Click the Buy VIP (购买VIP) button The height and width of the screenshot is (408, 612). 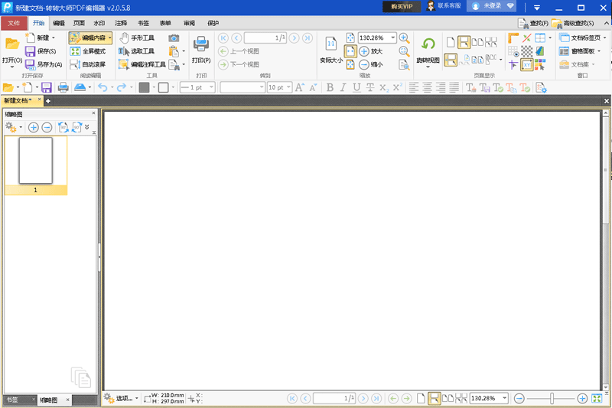click(x=402, y=6)
